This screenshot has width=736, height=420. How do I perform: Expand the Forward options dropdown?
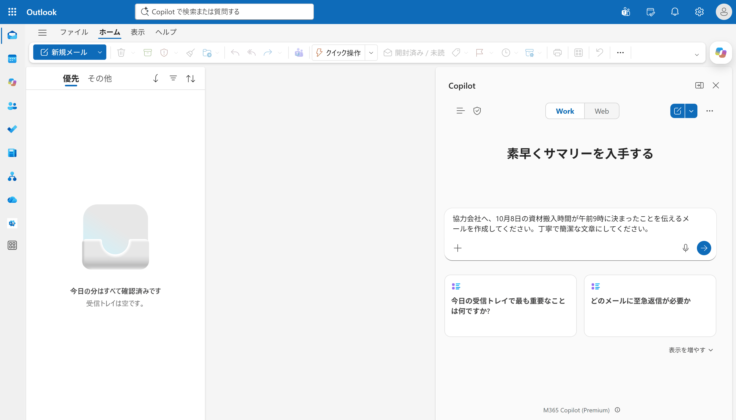click(x=280, y=53)
